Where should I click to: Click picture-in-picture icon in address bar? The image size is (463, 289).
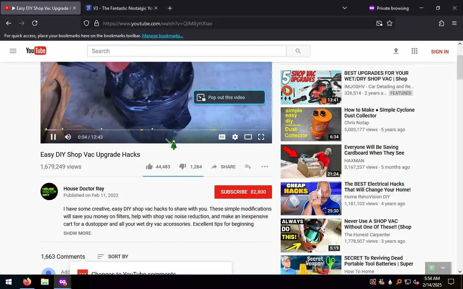[x=379, y=23]
